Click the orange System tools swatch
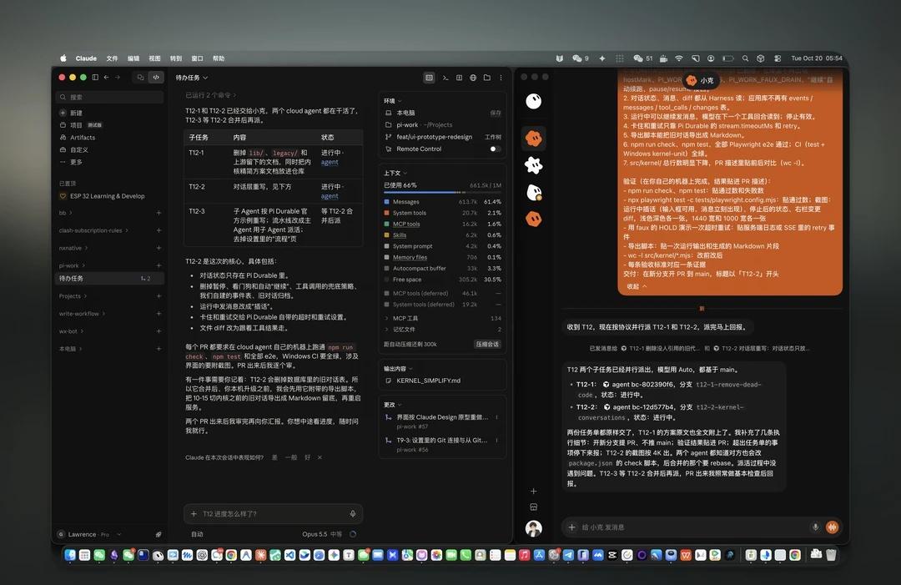 [x=387, y=213]
